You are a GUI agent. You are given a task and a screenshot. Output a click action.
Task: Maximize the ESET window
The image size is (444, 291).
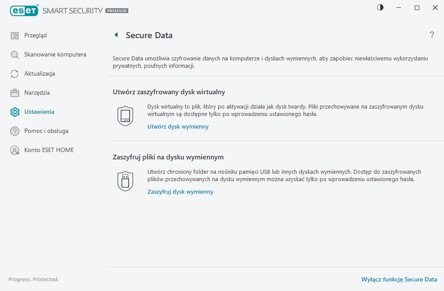pyautogui.click(x=417, y=7)
